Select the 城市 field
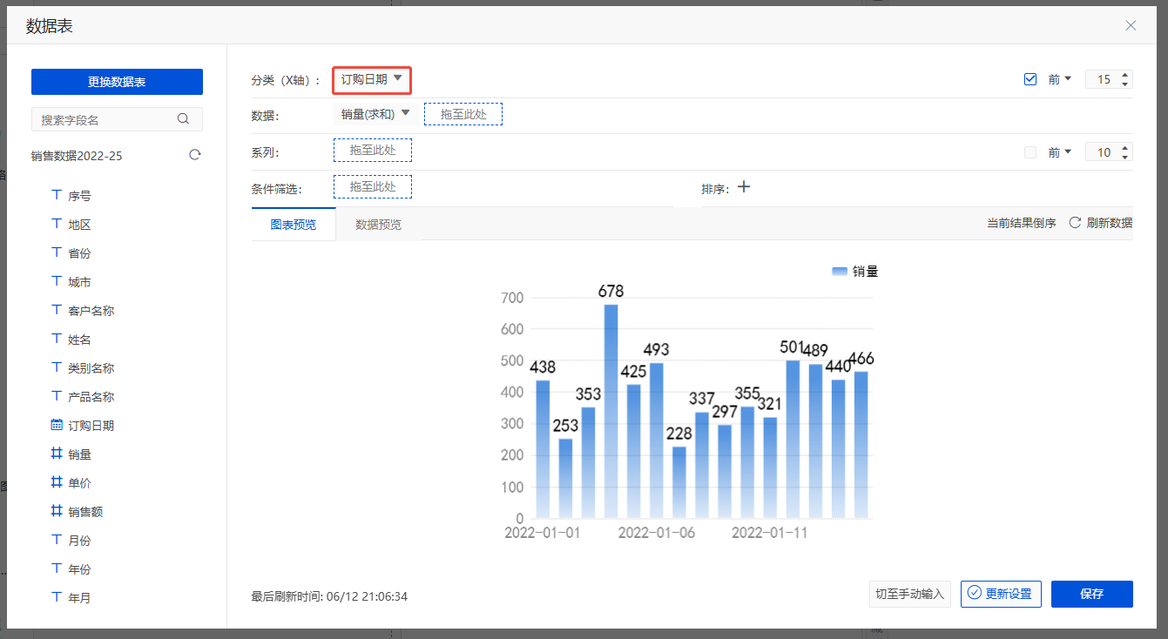 (x=79, y=282)
